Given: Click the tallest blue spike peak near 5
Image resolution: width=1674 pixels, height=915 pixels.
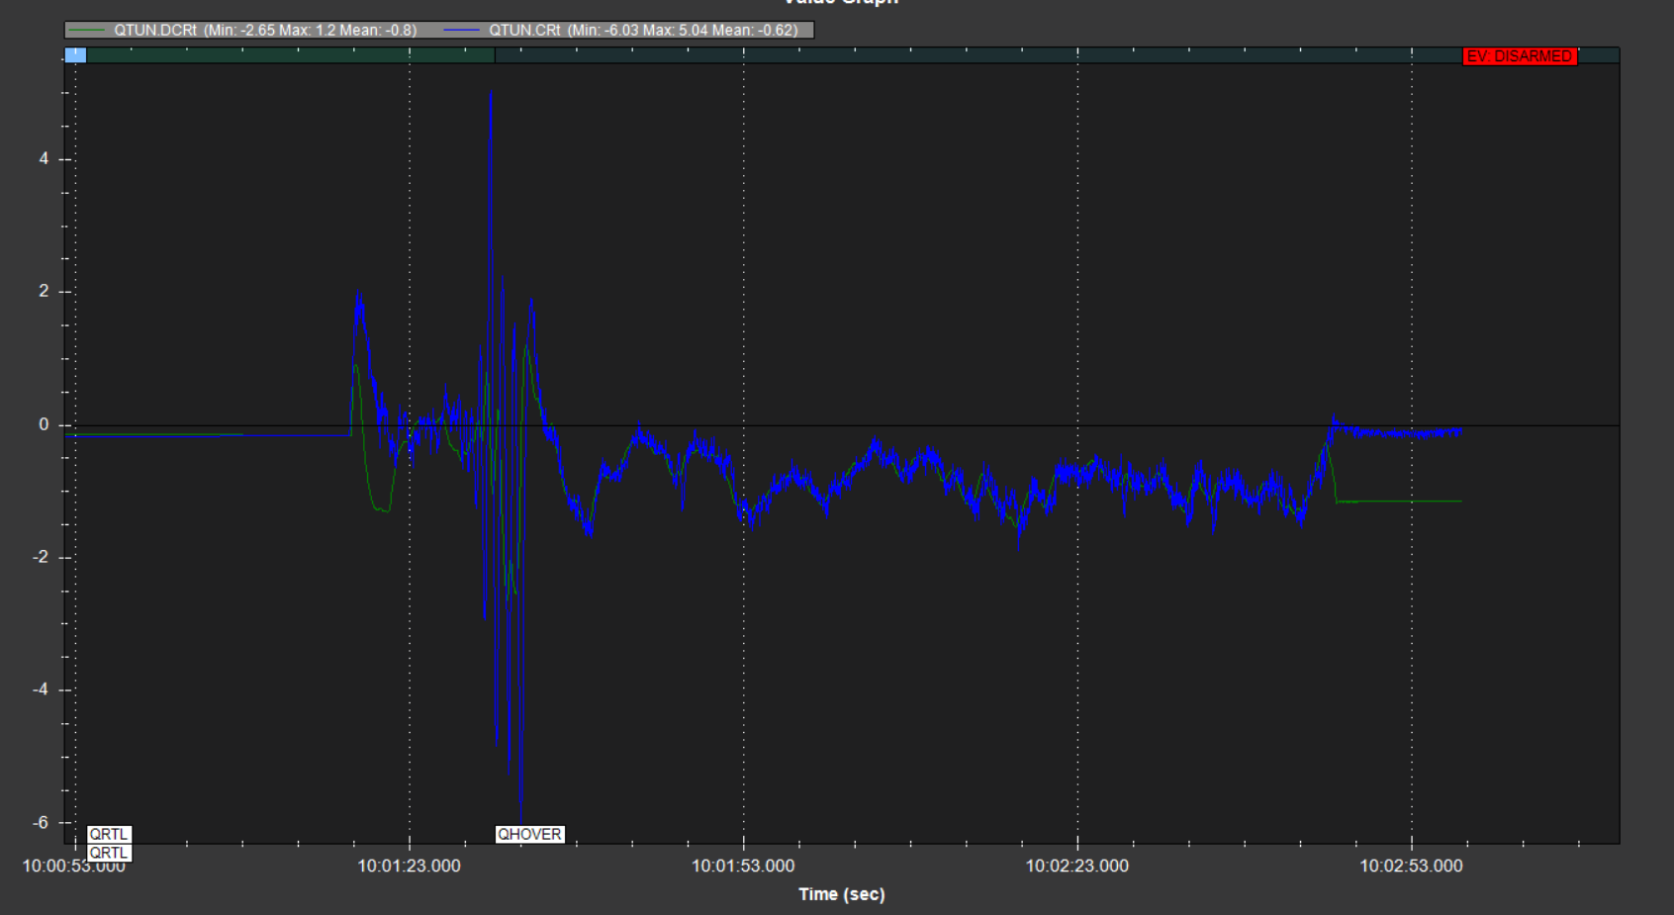Looking at the screenshot, I should [491, 94].
